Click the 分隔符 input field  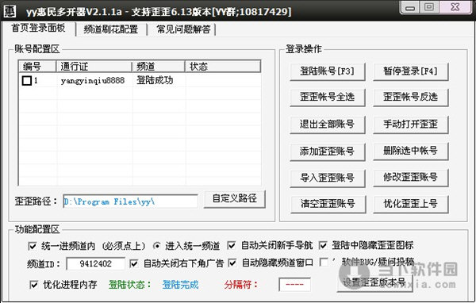click(295, 285)
